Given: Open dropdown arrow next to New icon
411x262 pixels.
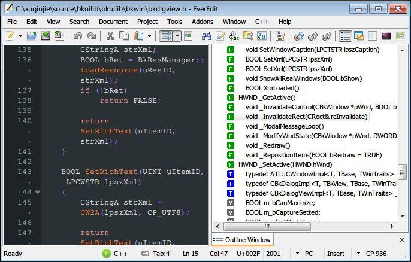Looking at the screenshot, I should [20, 36].
